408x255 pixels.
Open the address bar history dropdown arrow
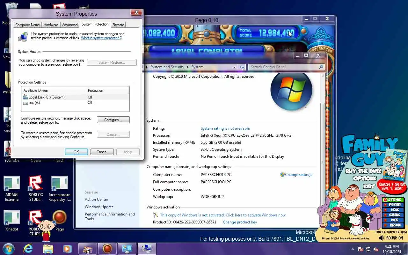[235, 67]
